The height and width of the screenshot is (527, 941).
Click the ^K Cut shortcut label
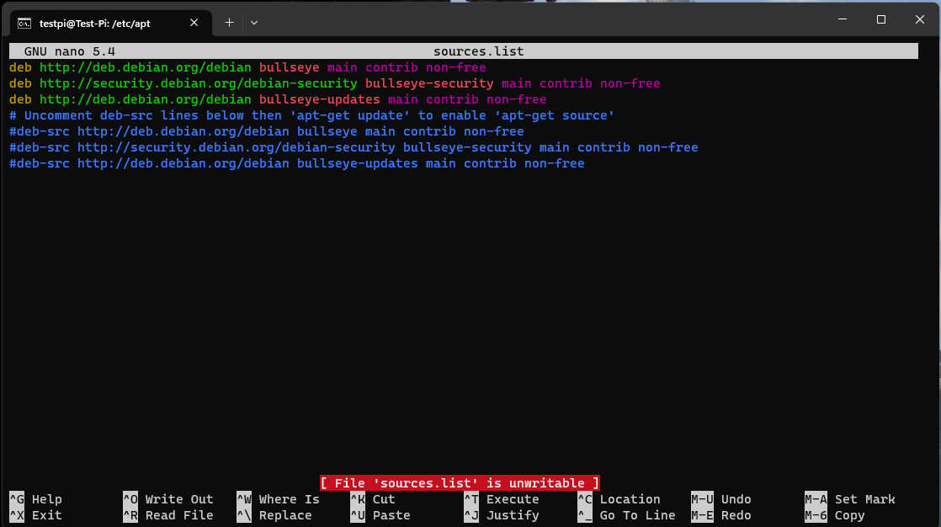pos(373,499)
